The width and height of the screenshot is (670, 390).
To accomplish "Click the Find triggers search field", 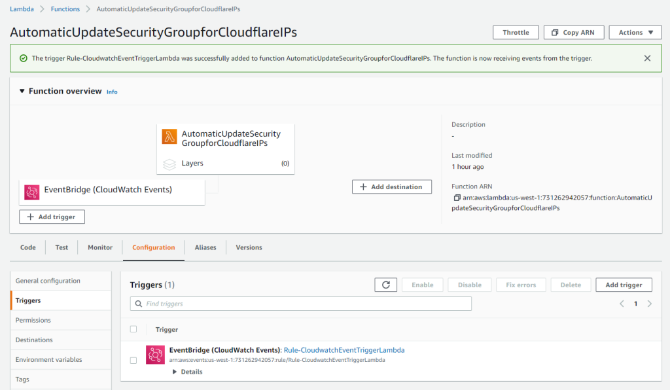I will click(x=301, y=304).
